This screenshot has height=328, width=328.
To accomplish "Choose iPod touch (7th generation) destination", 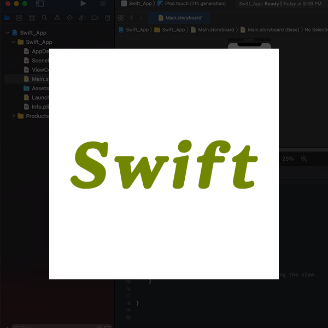I will coord(192,4).
